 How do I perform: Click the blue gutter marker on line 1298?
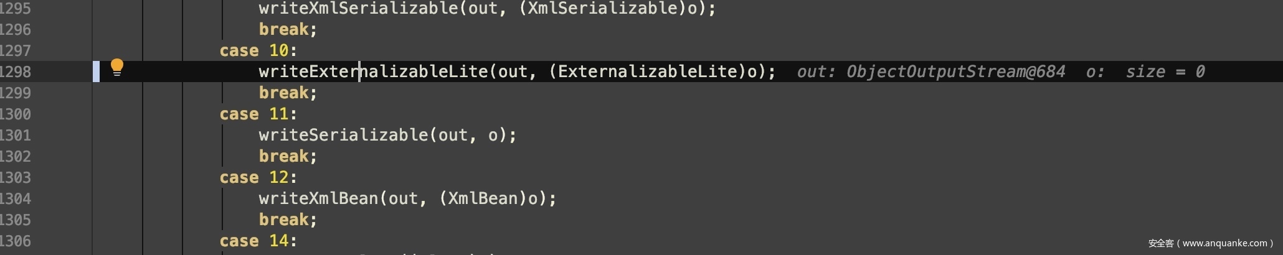click(x=96, y=72)
